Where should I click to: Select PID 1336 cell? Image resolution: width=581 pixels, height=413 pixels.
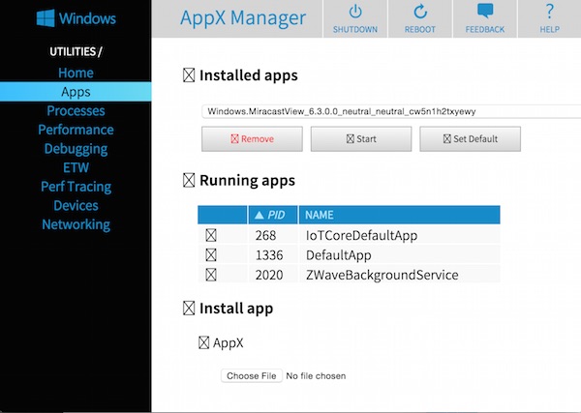[x=273, y=255]
